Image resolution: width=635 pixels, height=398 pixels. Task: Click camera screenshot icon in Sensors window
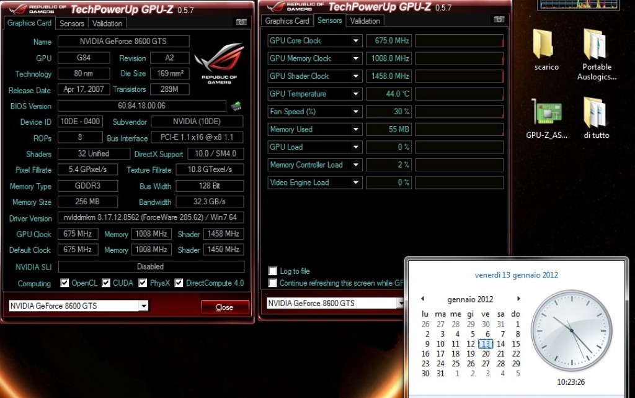coord(499,19)
